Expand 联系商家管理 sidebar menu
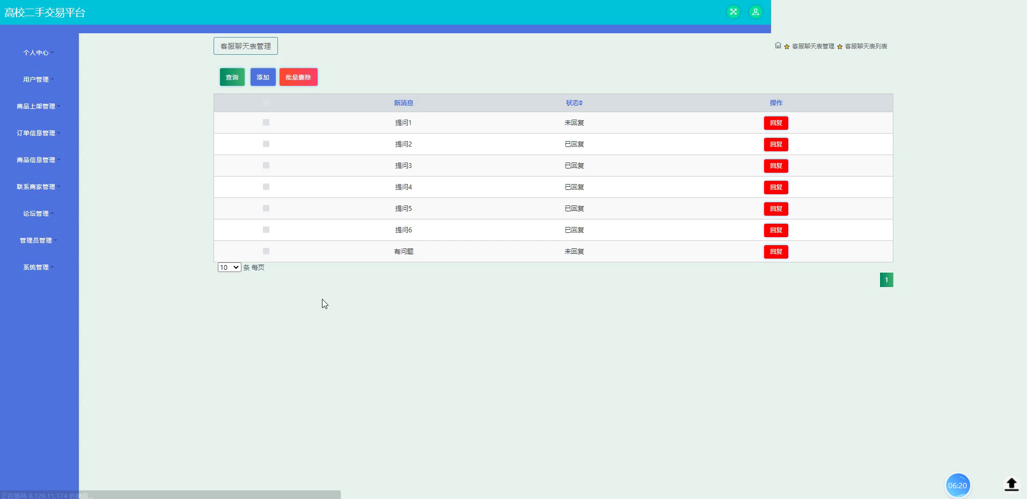This screenshot has width=1027, height=499. click(38, 187)
